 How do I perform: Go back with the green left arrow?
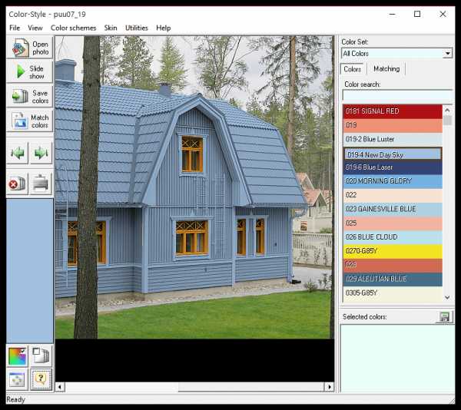(18, 152)
